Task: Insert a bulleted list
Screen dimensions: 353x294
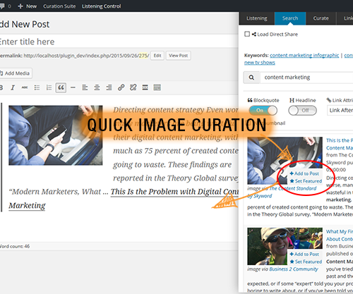Action: [x=37, y=87]
